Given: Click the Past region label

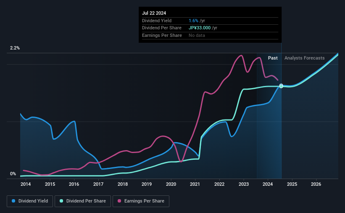Looking at the screenshot, I should [x=273, y=58].
